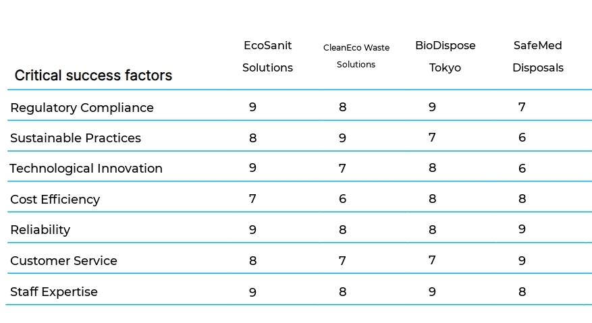
Task: Click BioDispose's Technological Innovation score of 8
Action: pos(432,169)
